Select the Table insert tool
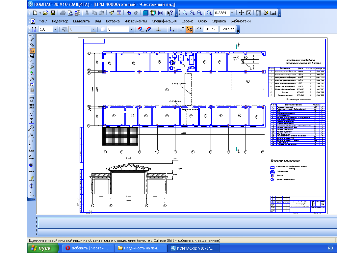Screen dimensions: 337x253 point(32,106)
